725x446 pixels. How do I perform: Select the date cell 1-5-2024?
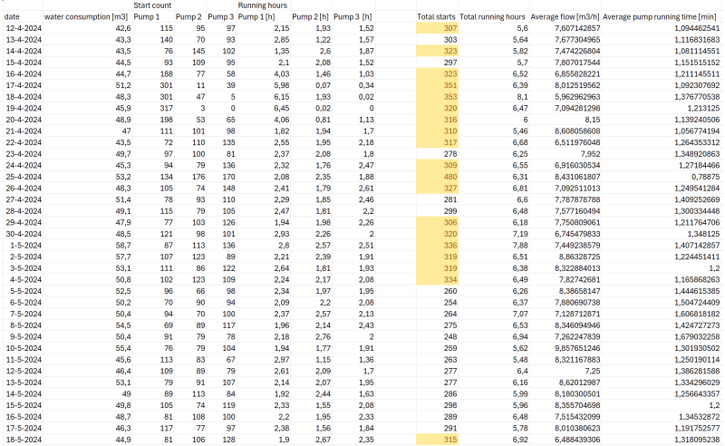pyautogui.click(x=25, y=245)
